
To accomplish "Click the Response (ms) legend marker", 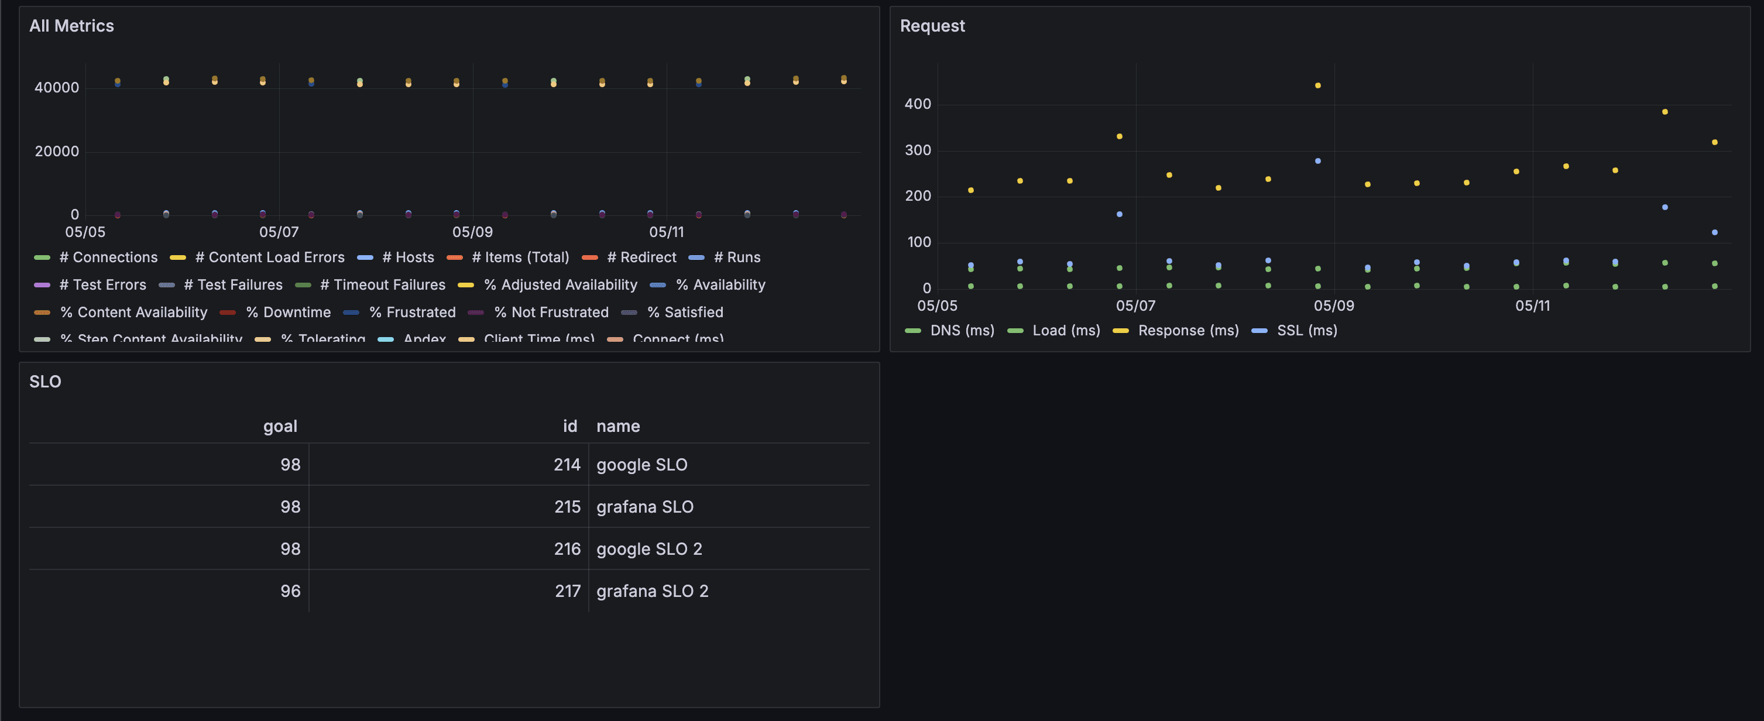I will coord(1123,330).
